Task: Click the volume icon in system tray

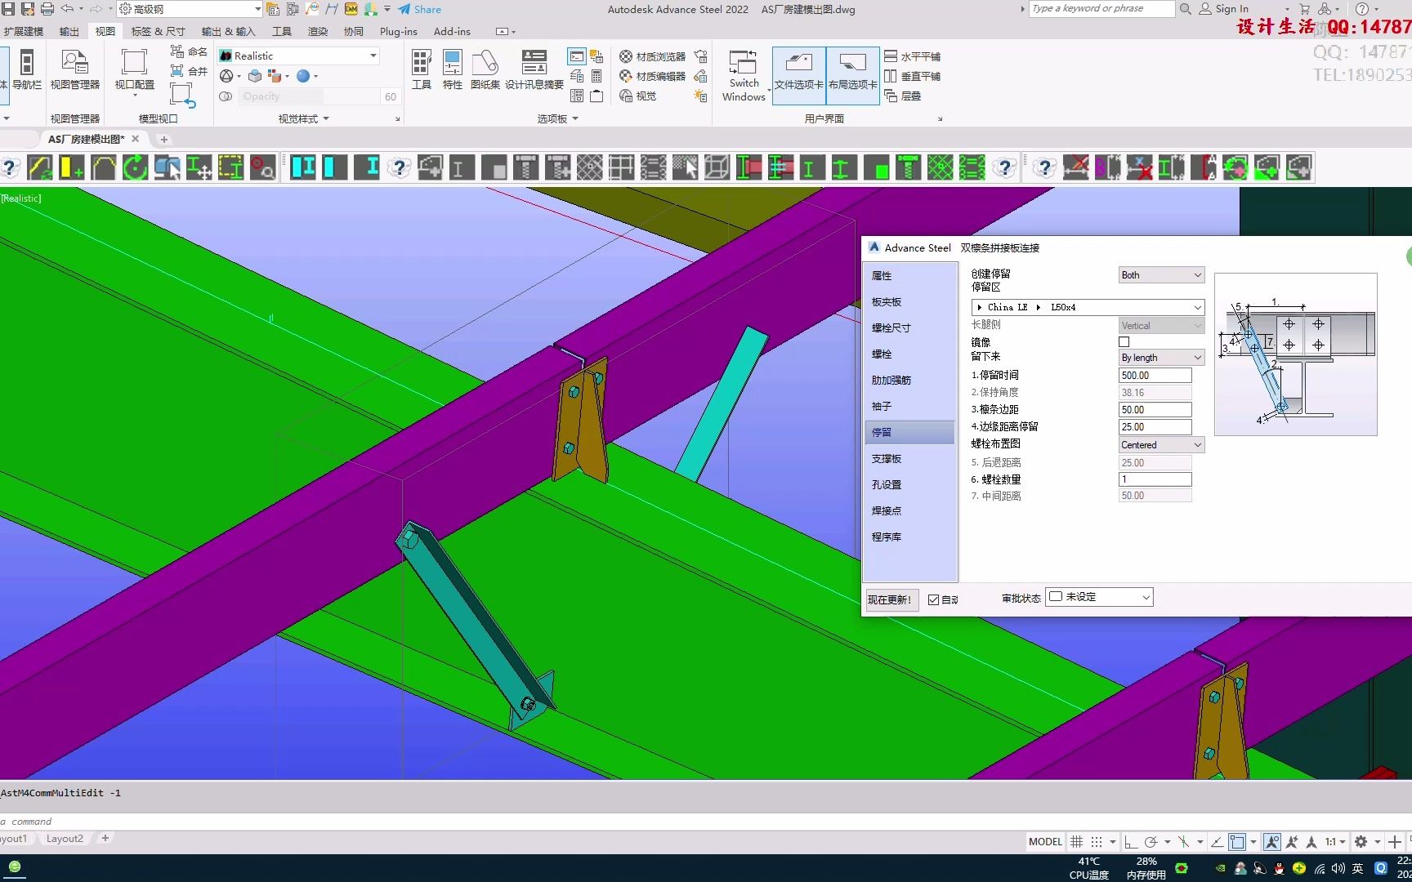Action: point(1338,868)
